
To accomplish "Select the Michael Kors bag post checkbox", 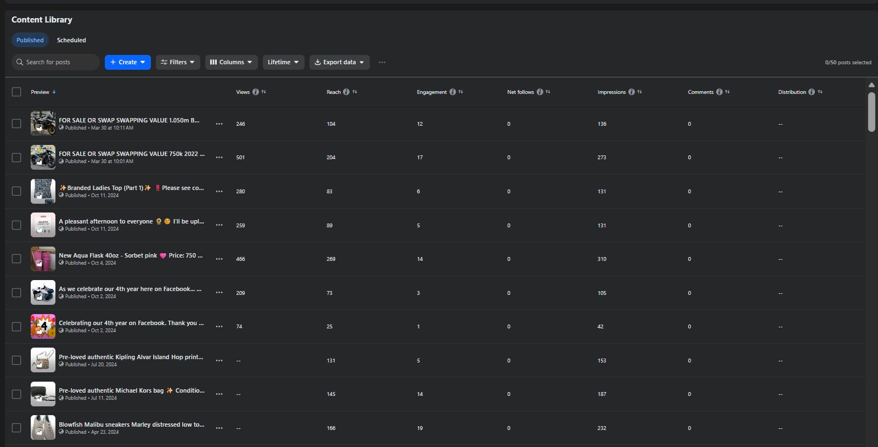I will (x=16, y=394).
